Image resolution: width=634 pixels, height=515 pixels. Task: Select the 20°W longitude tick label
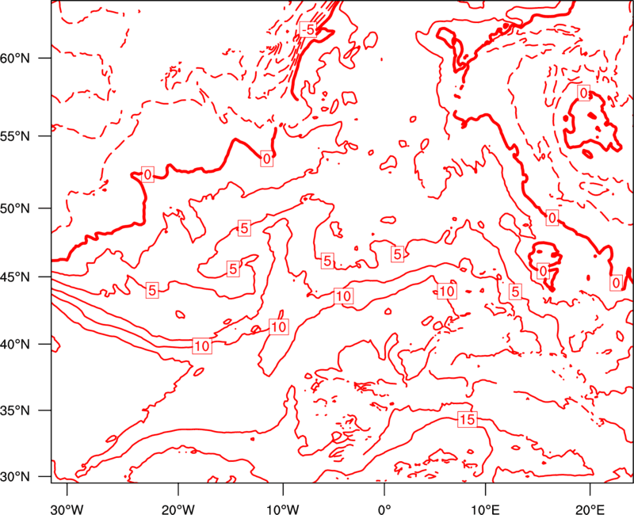(178, 509)
